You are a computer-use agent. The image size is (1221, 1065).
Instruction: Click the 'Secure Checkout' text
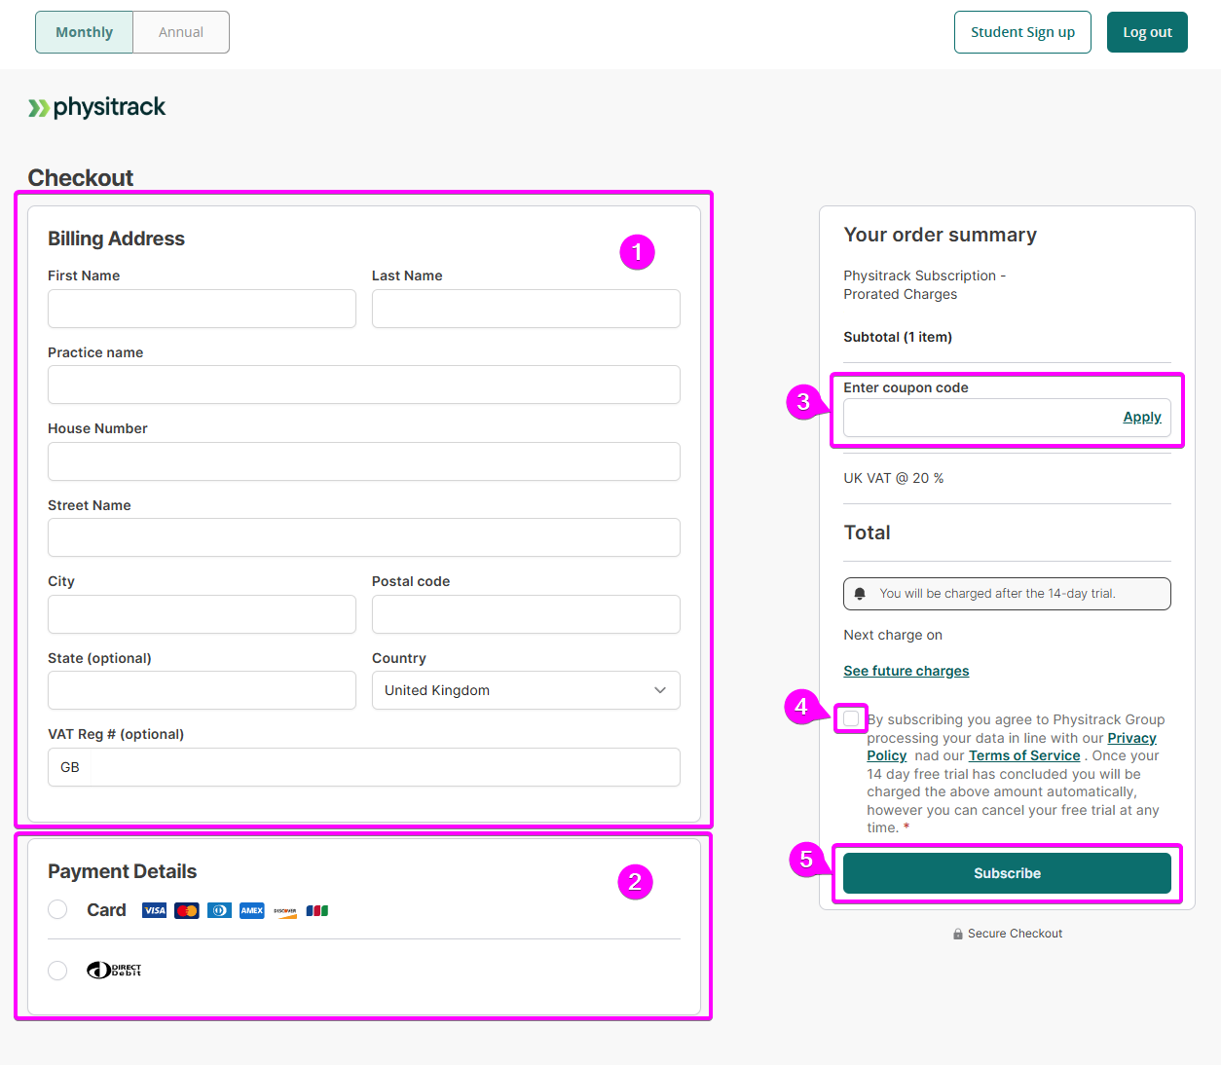1015,934
